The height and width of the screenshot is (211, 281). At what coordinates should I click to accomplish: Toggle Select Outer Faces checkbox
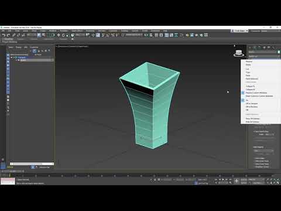click(255, 164)
